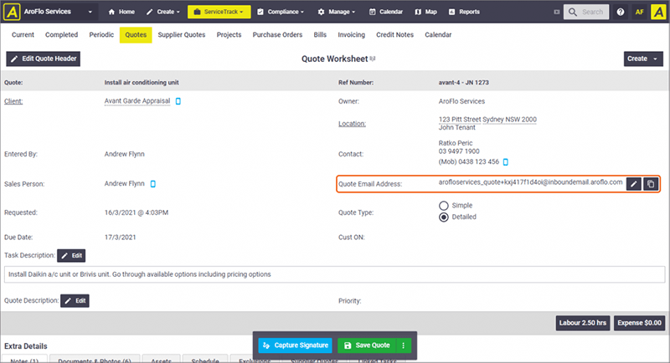Click the Ref Number value avant-4 - JN 1273

(x=464, y=82)
